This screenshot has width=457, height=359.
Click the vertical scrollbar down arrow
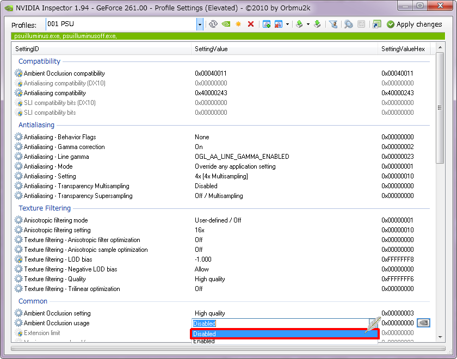tap(440, 337)
